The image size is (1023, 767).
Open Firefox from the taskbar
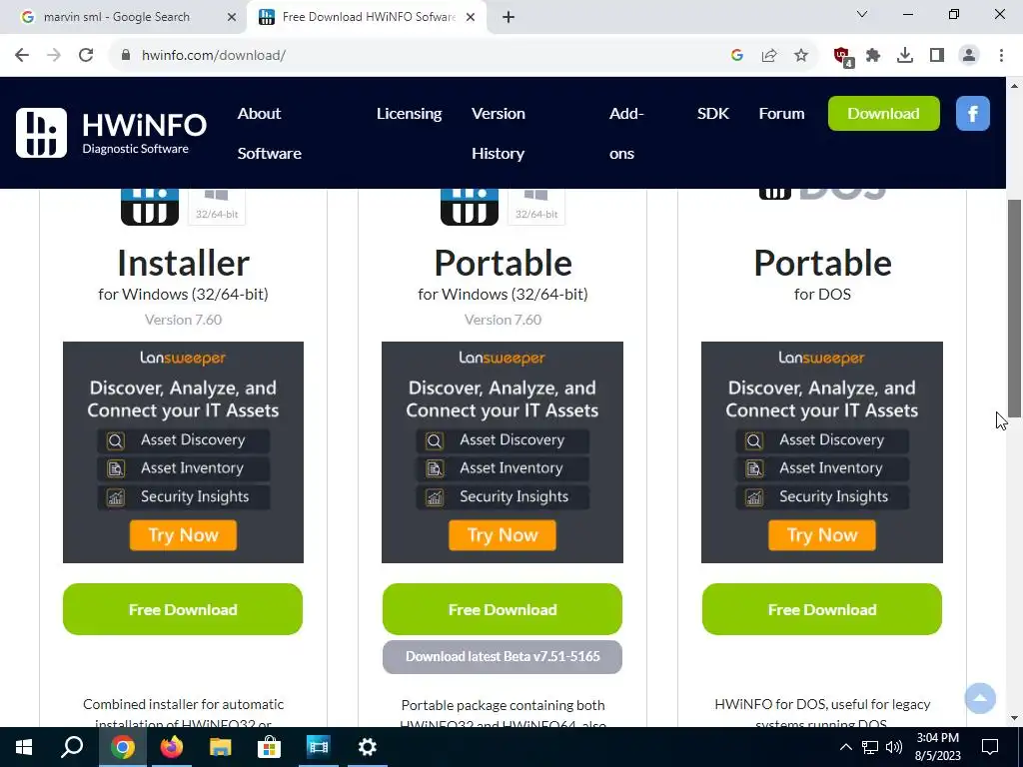(172, 747)
